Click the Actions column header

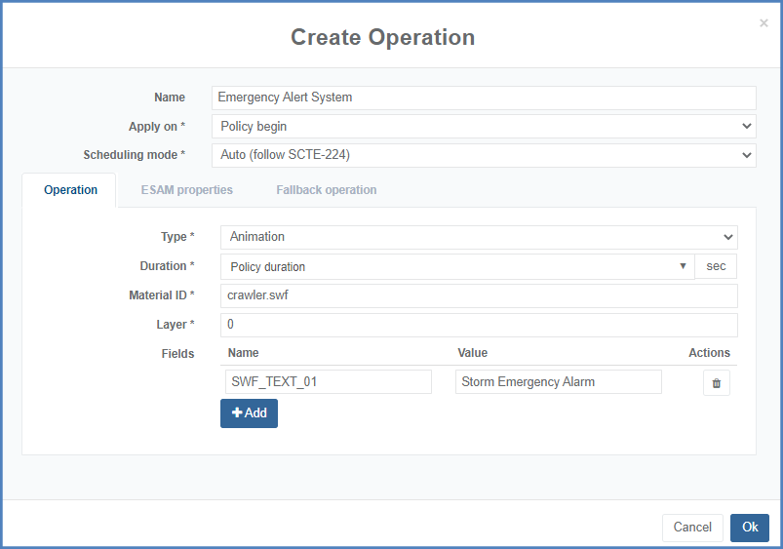coord(709,353)
